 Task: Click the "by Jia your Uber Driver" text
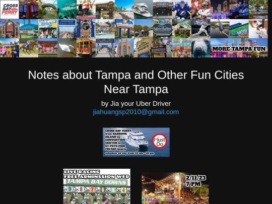(x=136, y=104)
